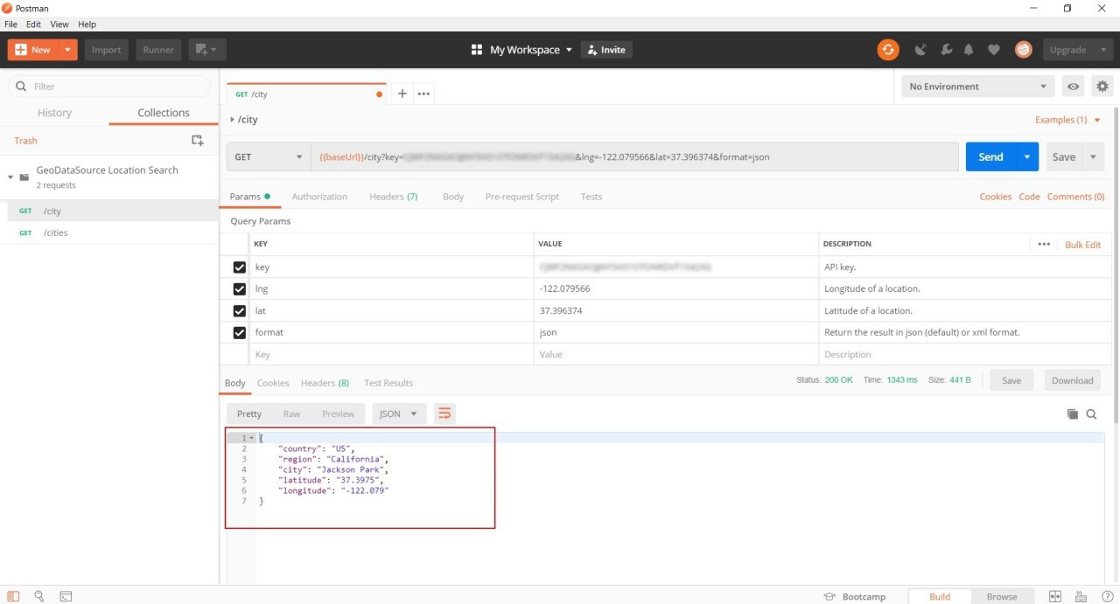
Task: Add a new request tab
Action: pyautogui.click(x=402, y=94)
